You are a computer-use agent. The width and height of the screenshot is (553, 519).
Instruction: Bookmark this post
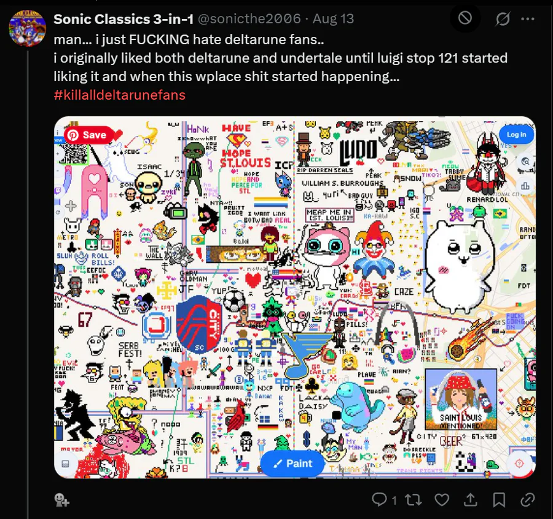pyautogui.click(x=499, y=499)
